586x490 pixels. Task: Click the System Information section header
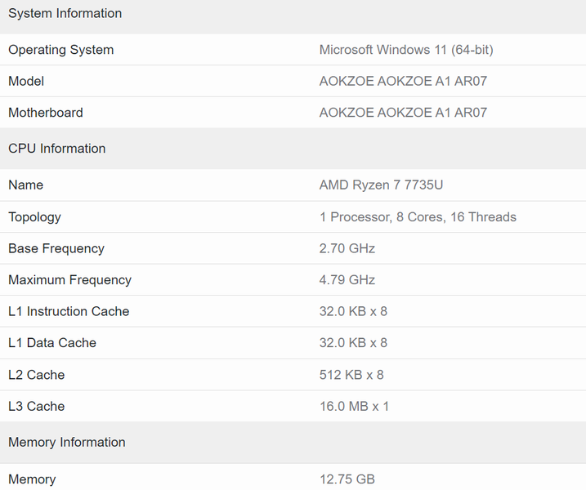(x=65, y=14)
